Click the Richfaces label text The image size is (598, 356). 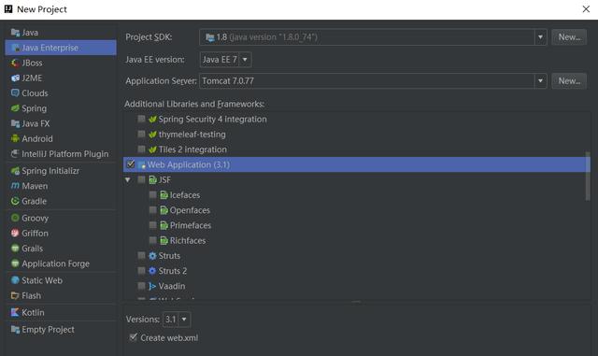[x=188, y=241]
